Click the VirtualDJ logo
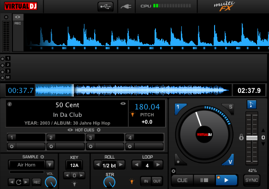The image size is (269, 189). coord(21,6)
